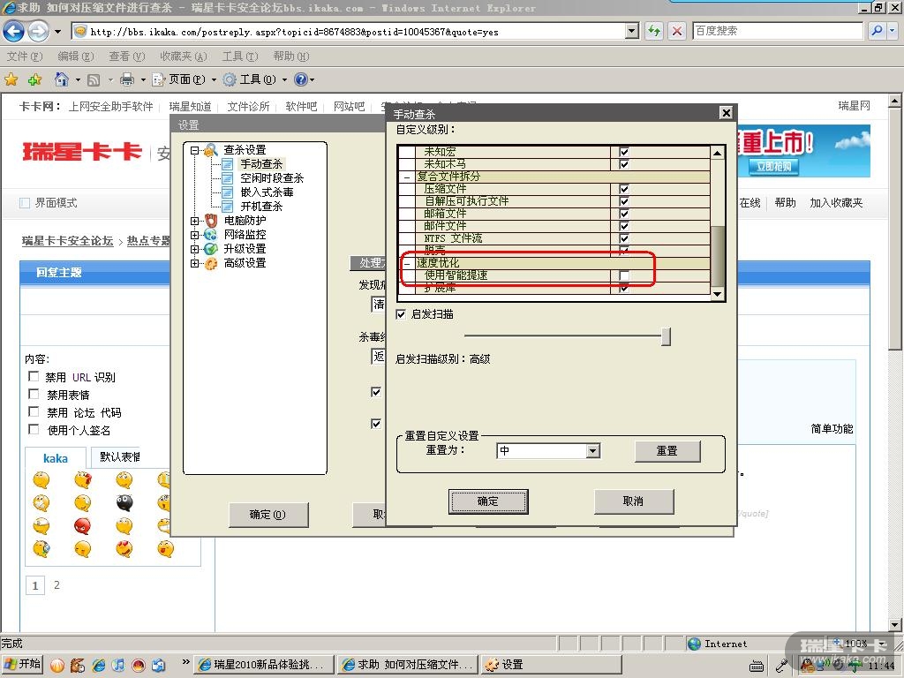Collapse 速度优化 group

click(x=407, y=263)
